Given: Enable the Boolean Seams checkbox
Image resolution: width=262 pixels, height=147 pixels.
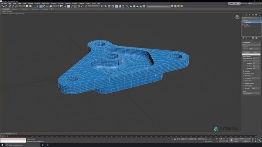Looking at the screenshot, I should click(x=244, y=81).
